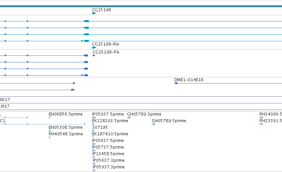Click the first blue protein exon block
The width and height of the screenshot is (282, 172).
(x=86, y=55)
